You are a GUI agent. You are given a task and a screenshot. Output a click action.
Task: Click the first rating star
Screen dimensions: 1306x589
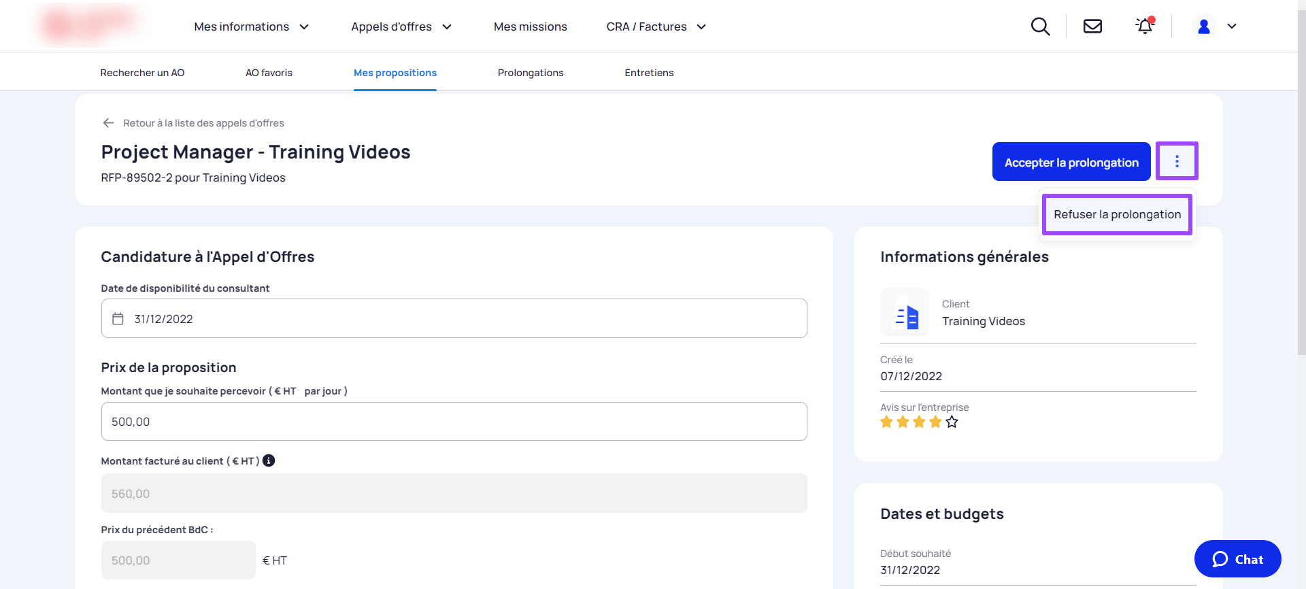tap(886, 422)
